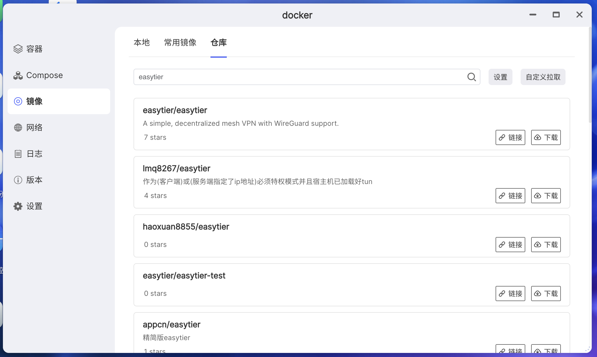This screenshot has height=357, width=597.
Task: Click the appcn/easytier title
Action: [x=171, y=325]
